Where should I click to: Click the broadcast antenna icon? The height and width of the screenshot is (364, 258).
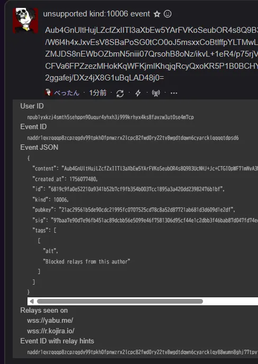click(x=156, y=93)
